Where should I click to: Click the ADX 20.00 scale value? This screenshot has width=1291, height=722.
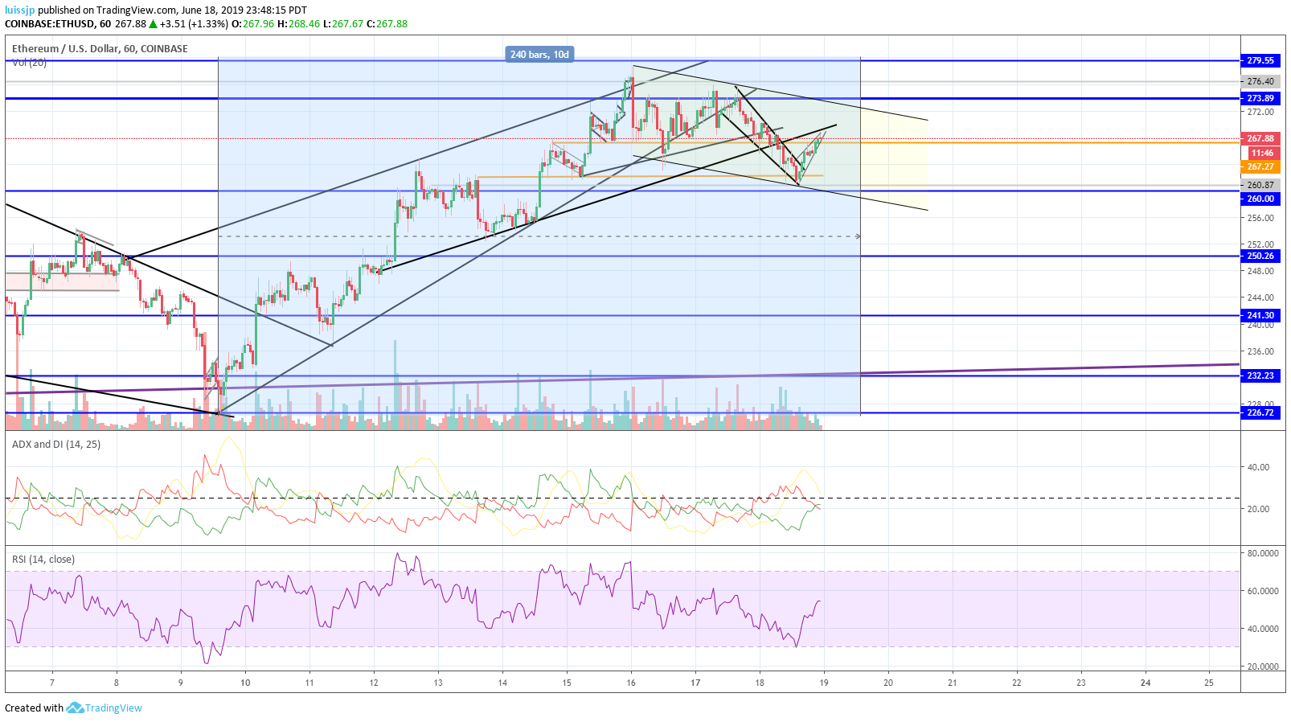point(1259,509)
